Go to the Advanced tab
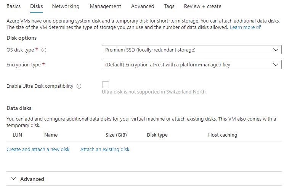Viewport: 292px width, 190px height. coord(143,6)
